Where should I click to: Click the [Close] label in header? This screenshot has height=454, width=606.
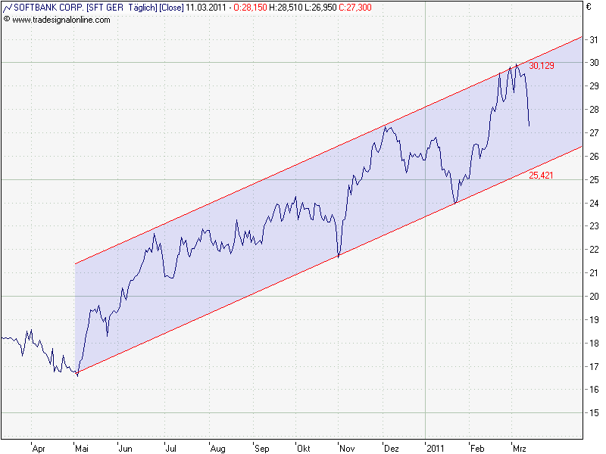(x=171, y=8)
